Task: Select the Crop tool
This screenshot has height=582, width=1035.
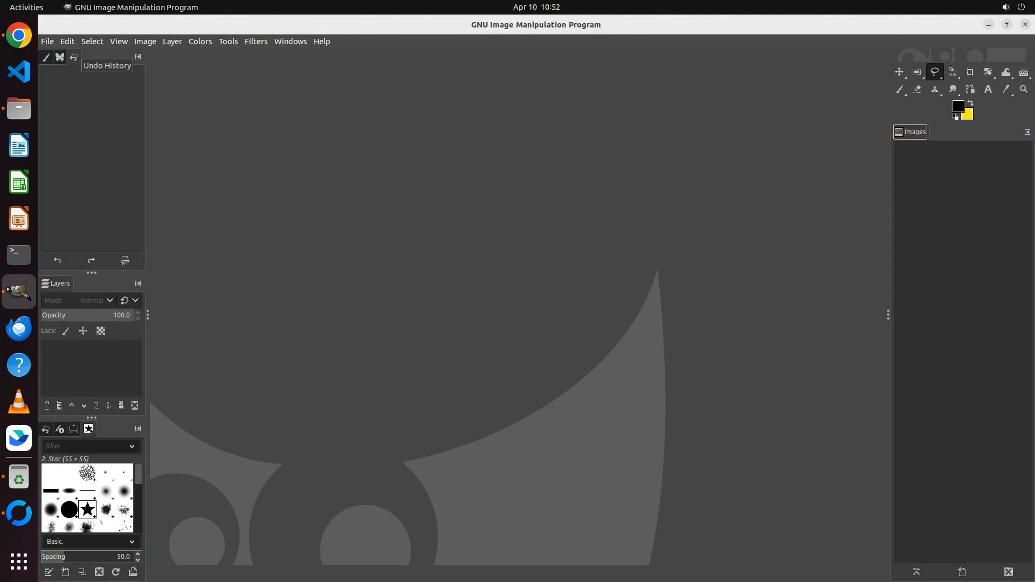Action: click(970, 72)
